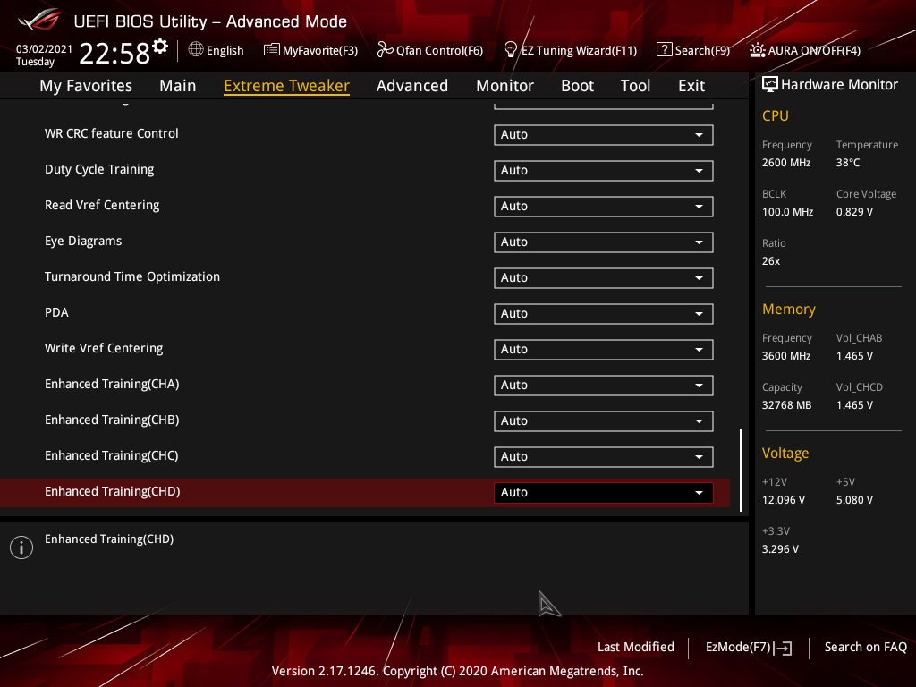Open Write Vref Centering dropdown
This screenshot has height=687, width=916.
click(x=604, y=350)
